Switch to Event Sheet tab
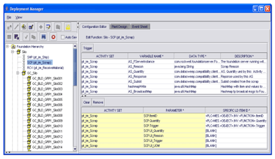This screenshot has width=275, height=159. [140, 27]
